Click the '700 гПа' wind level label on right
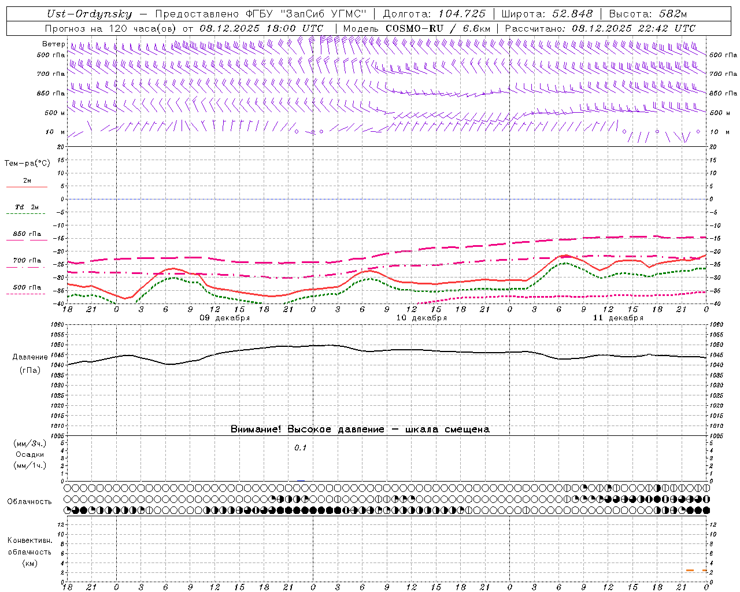The height and width of the screenshot is (592, 740). click(723, 74)
